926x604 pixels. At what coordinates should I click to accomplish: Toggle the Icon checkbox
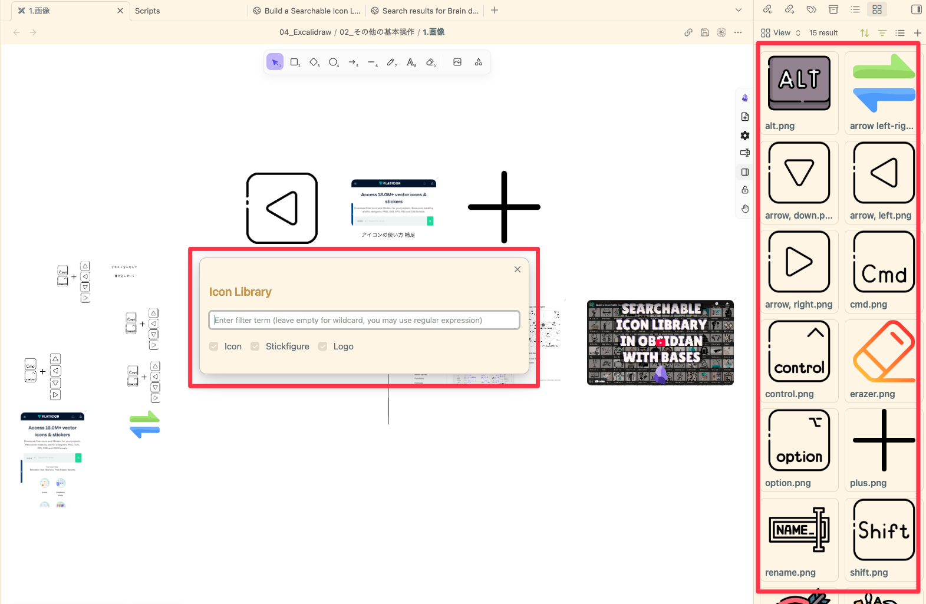tap(214, 346)
